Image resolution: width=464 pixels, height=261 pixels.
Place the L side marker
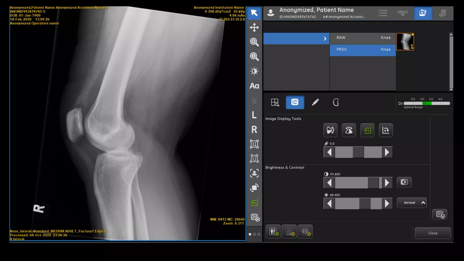point(254,115)
